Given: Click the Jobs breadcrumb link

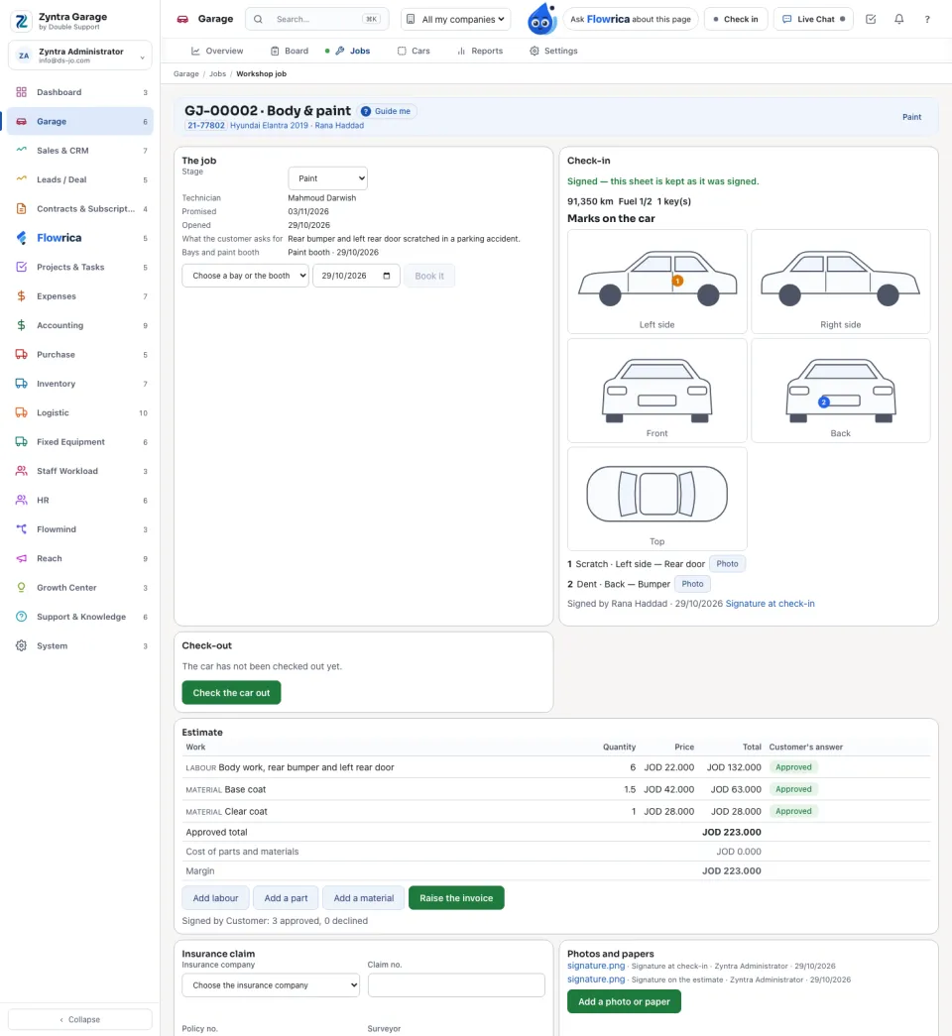Looking at the screenshot, I should click(x=217, y=74).
